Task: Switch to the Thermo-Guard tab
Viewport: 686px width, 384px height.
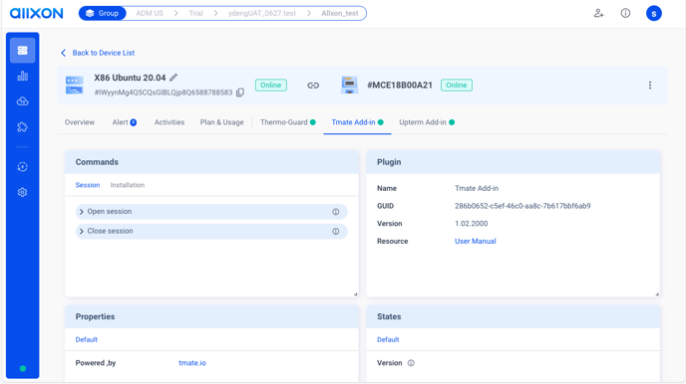Action: tap(288, 122)
